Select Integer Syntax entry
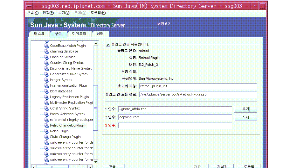Image resolution: width=283 pixels, height=168 pixels. point(61,80)
